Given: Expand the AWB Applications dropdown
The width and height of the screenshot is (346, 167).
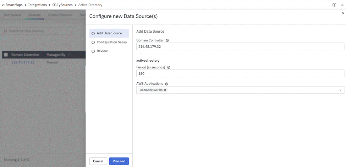Looking at the screenshot, I should pyautogui.click(x=340, y=90).
